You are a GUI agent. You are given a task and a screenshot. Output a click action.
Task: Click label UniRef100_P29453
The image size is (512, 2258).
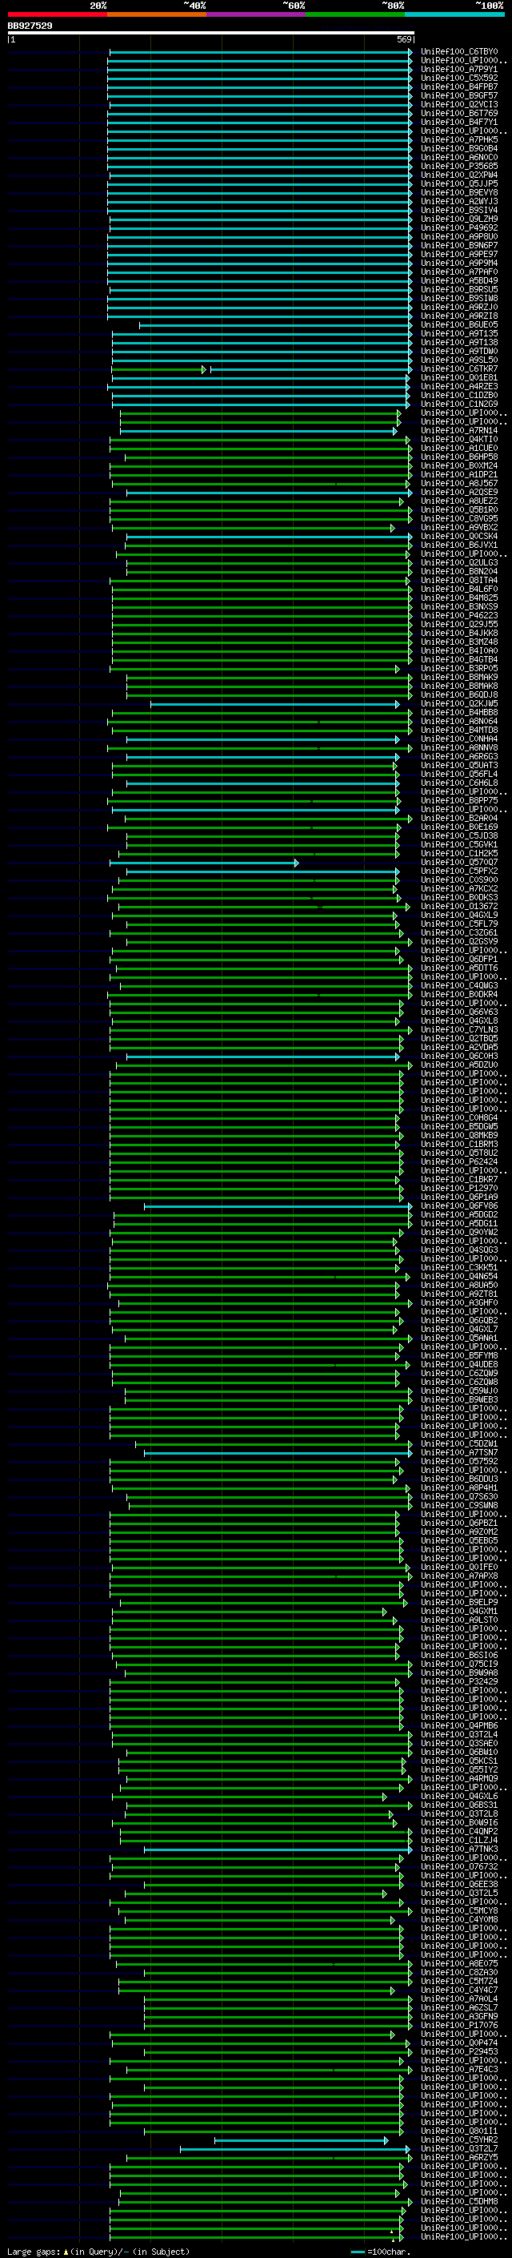click(459, 2051)
